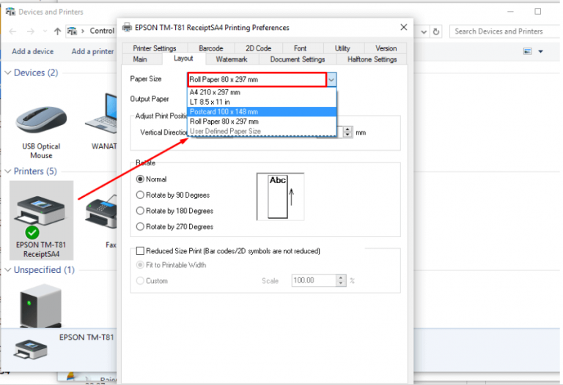Choose User Defined Paper Size option
This screenshot has height=385, width=563.
(x=262, y=131)
